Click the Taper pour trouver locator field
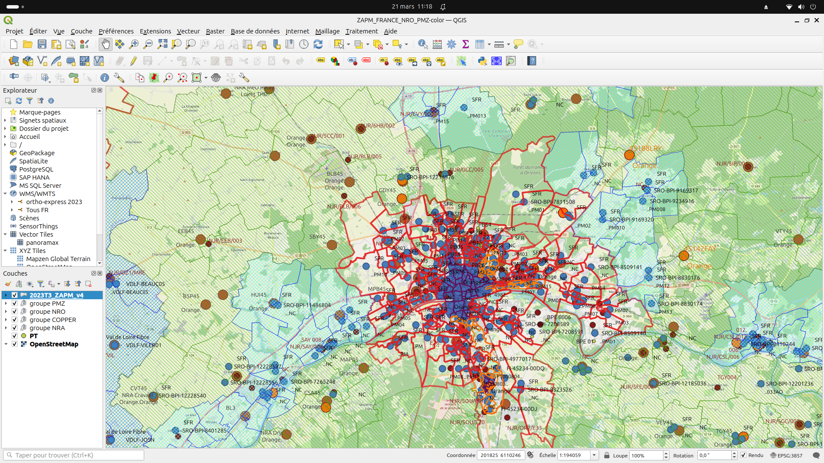 pos(73,455)
